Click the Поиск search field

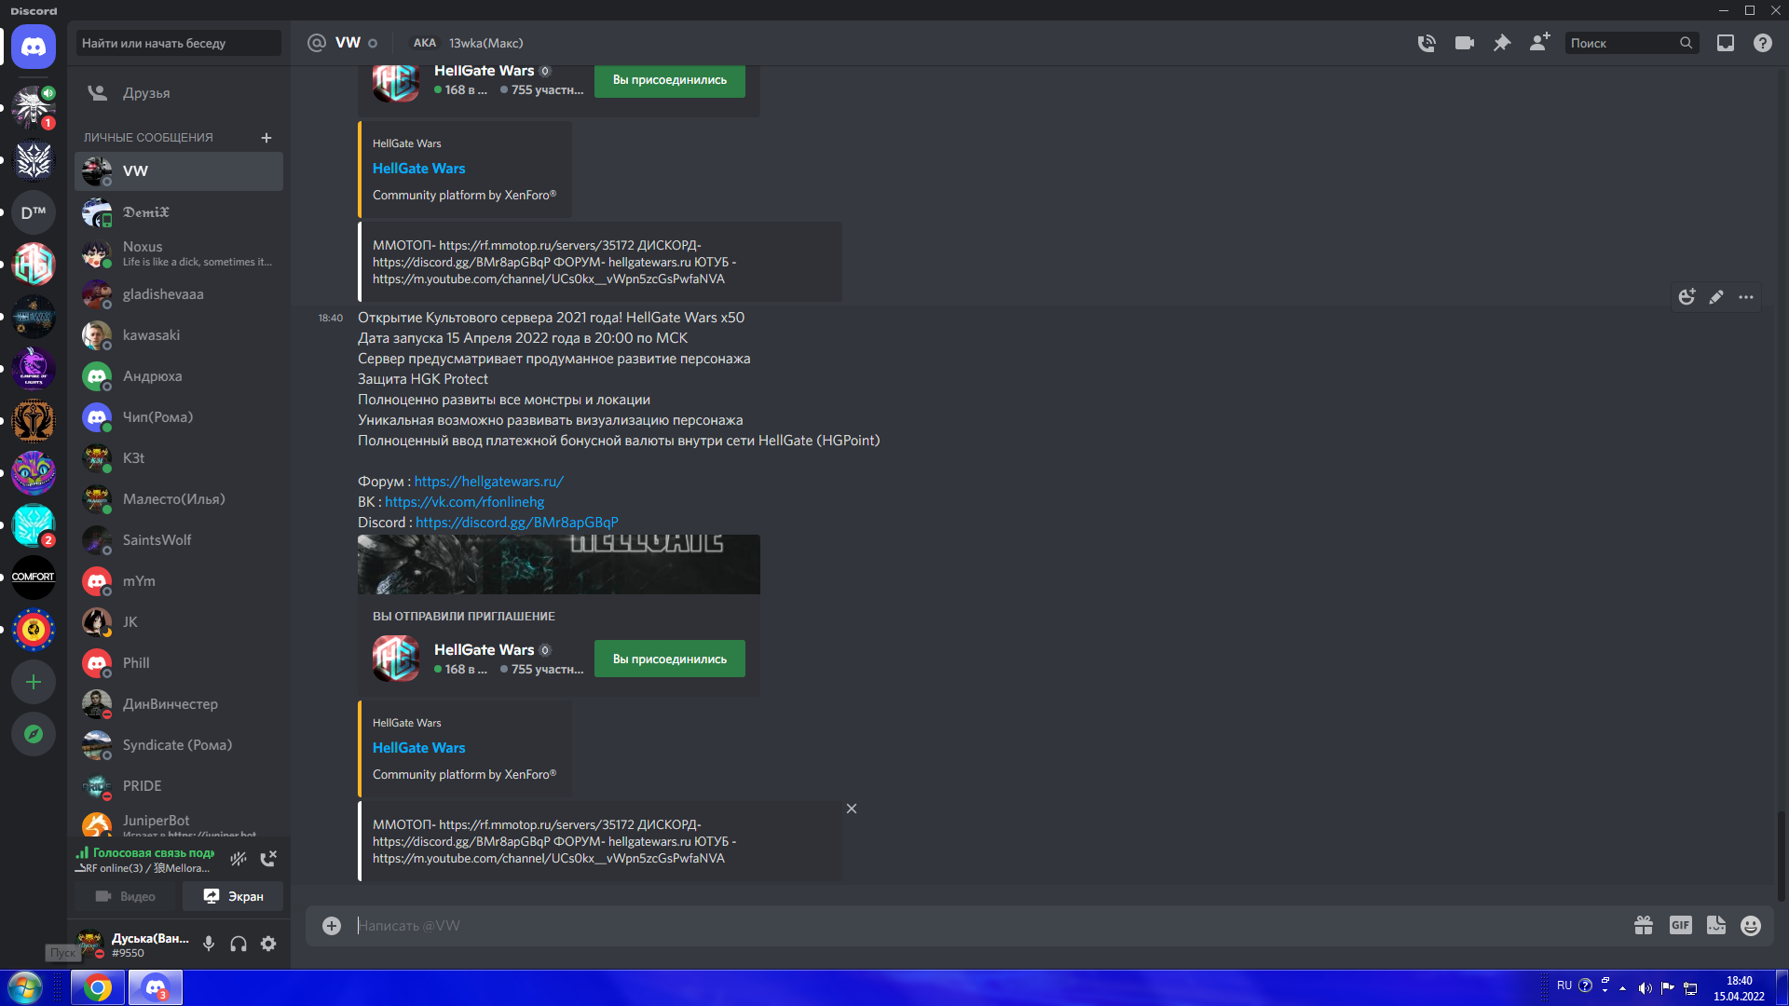coord(1631,43)
